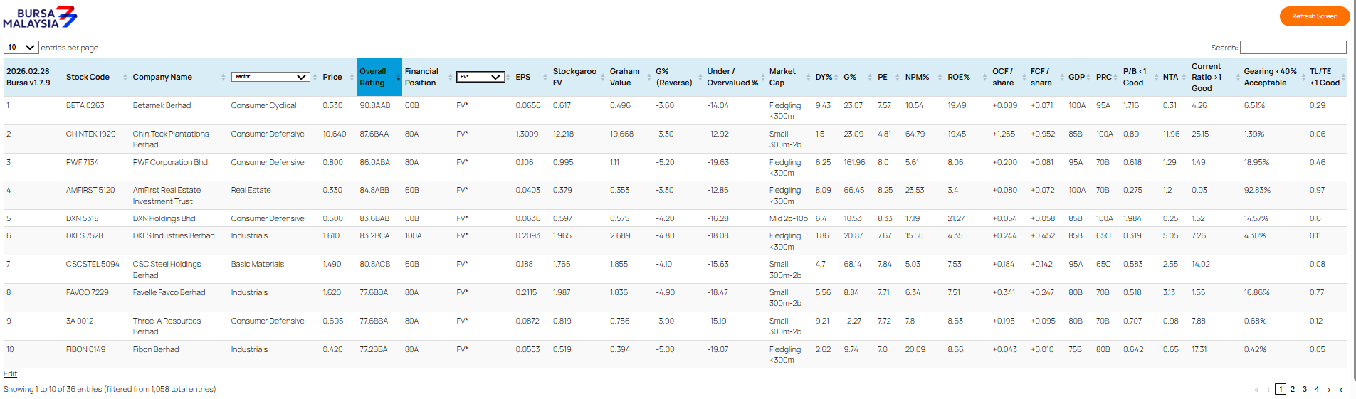Click the Search input field
1356x399 pixels.
pos(1293,48)
